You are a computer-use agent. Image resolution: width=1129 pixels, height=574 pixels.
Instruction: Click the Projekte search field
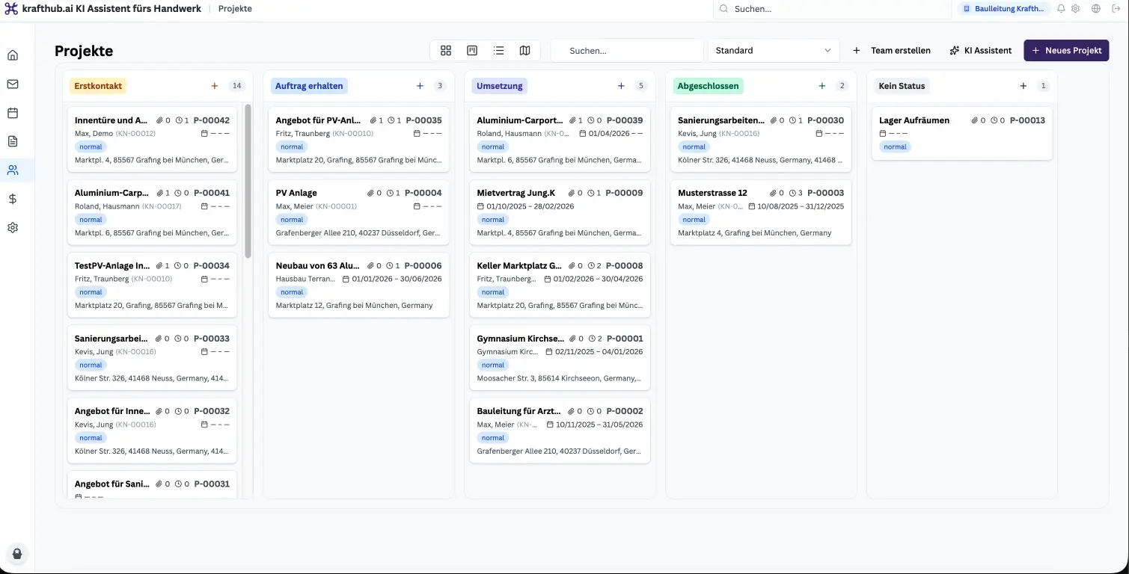pos(628,50)
